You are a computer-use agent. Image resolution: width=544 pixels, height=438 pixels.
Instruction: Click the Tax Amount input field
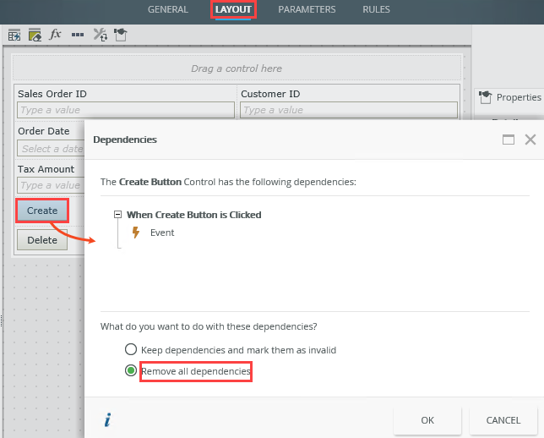(x=51, y=185)
